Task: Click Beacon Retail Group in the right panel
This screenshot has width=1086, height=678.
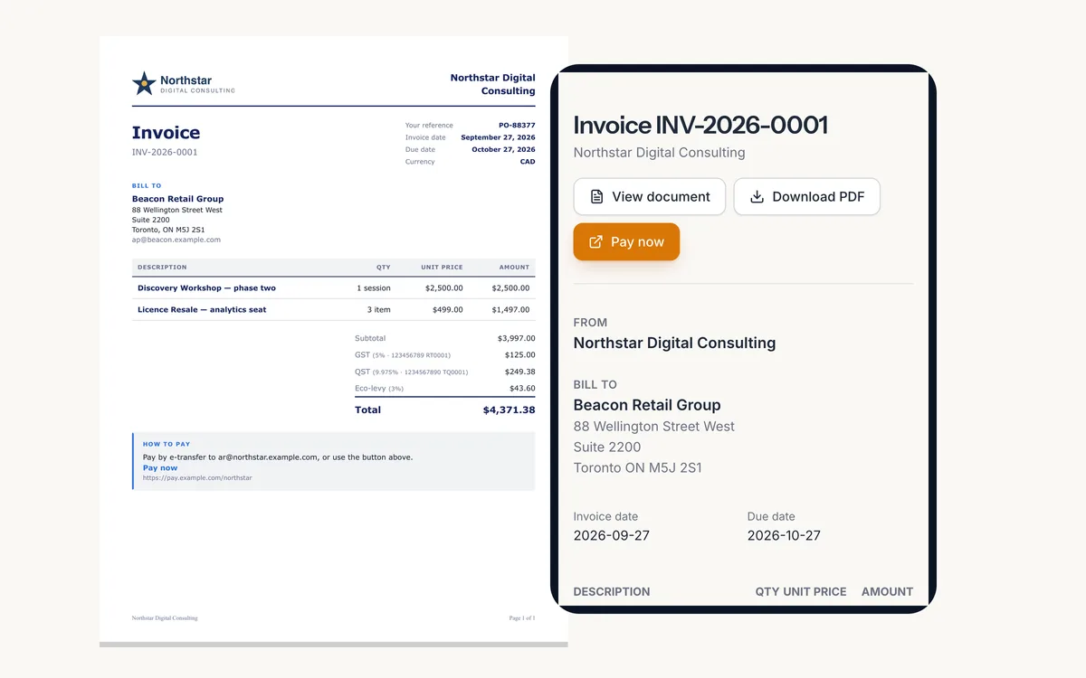Action: (647, 405)
